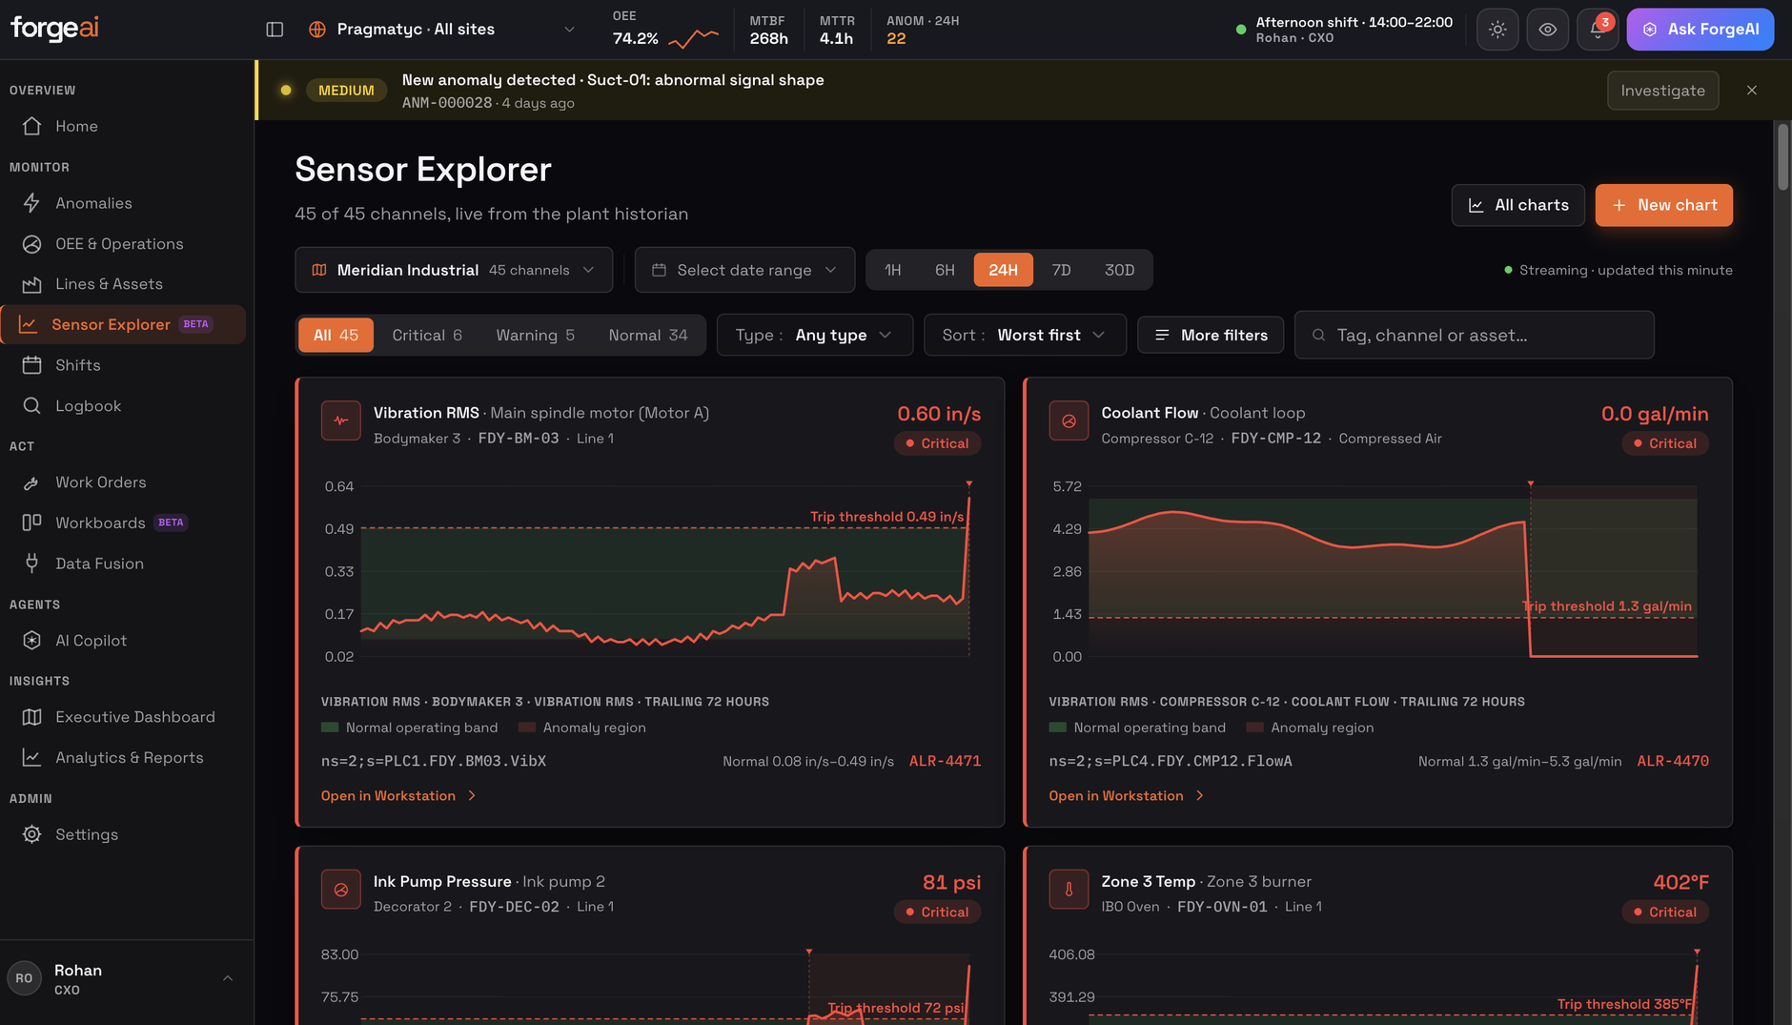Image resolution: width=1792 pixels, height=1025 pixels.
Task: Select the 6H time range
Action: click(945, 270)
